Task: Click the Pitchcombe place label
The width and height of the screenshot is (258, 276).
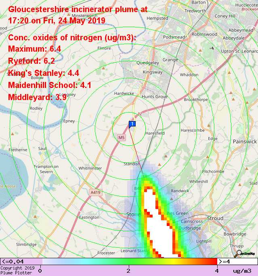Action: [213, 171]
